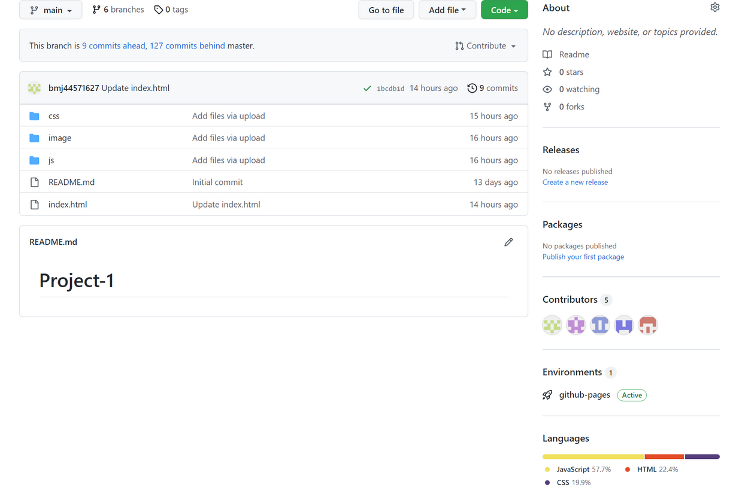View the 6 branches link

[x=118, y=10]
